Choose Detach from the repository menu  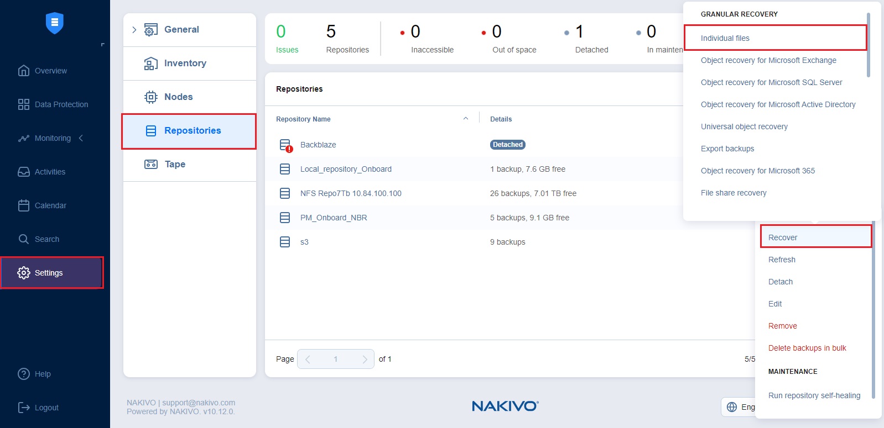click(780, 282)
